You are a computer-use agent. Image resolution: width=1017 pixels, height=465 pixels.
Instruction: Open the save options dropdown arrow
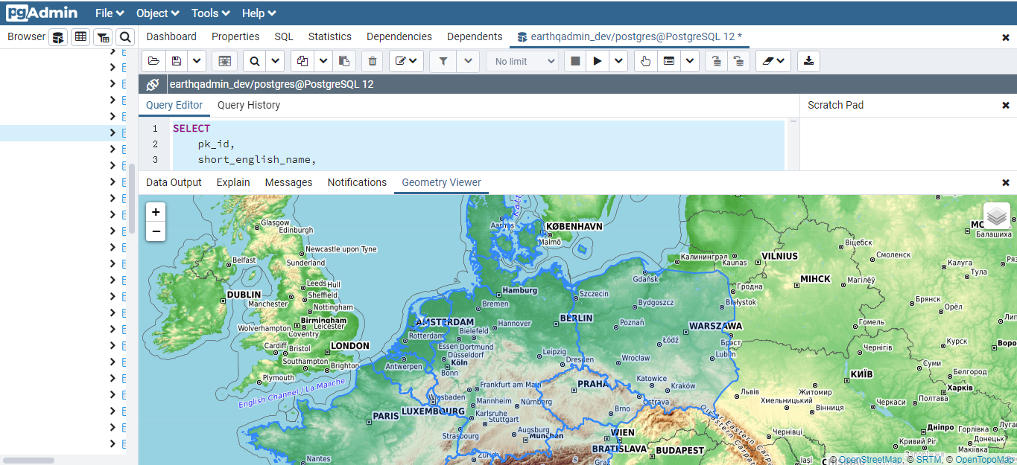pos(197,61)
